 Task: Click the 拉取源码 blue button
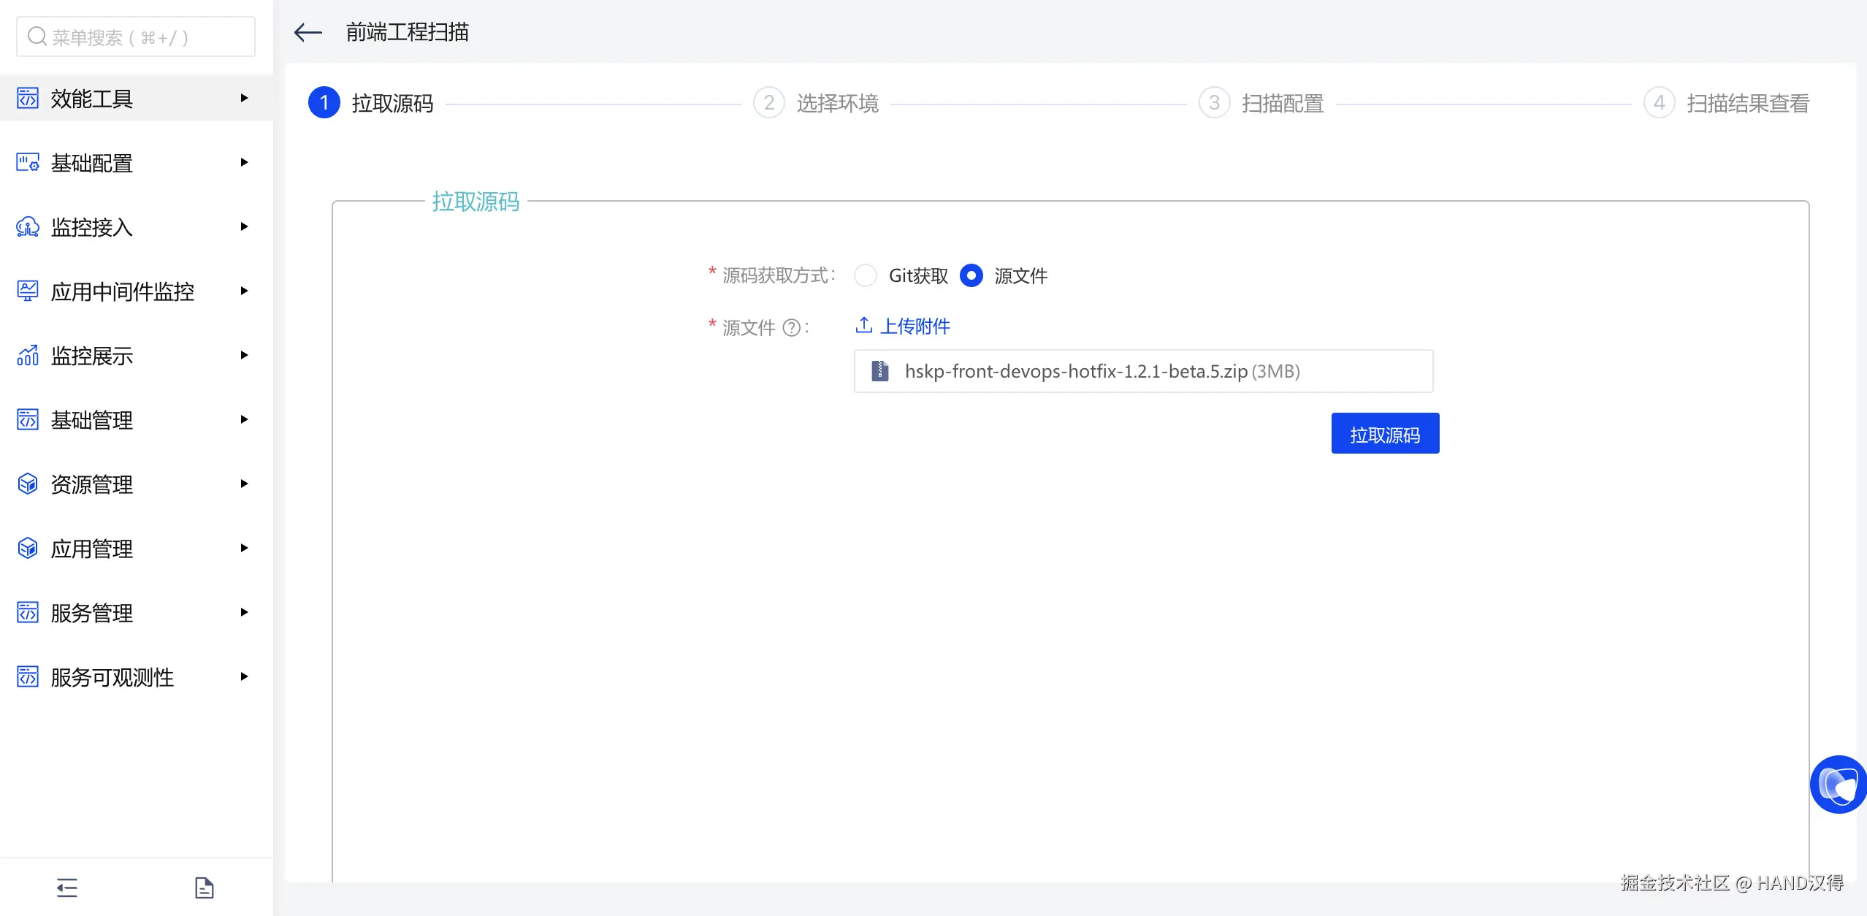[x=1385, y=434]
